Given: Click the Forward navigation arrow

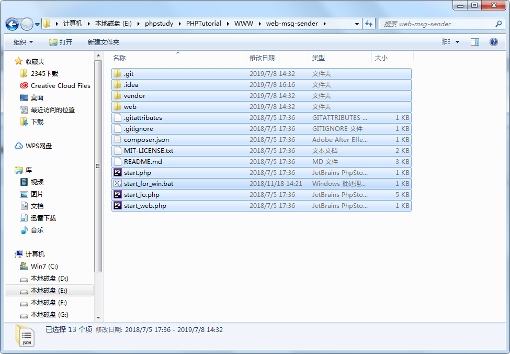Looking at the screenshot, I should [x=27, y=24].
